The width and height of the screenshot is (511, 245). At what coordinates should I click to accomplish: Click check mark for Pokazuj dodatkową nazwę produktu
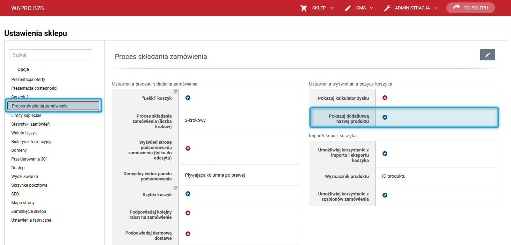[385, 117]
